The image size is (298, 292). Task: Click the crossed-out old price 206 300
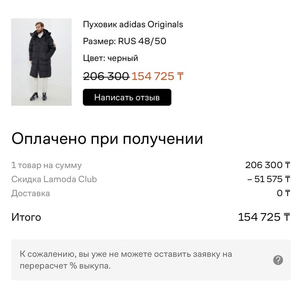coord(106,76)
